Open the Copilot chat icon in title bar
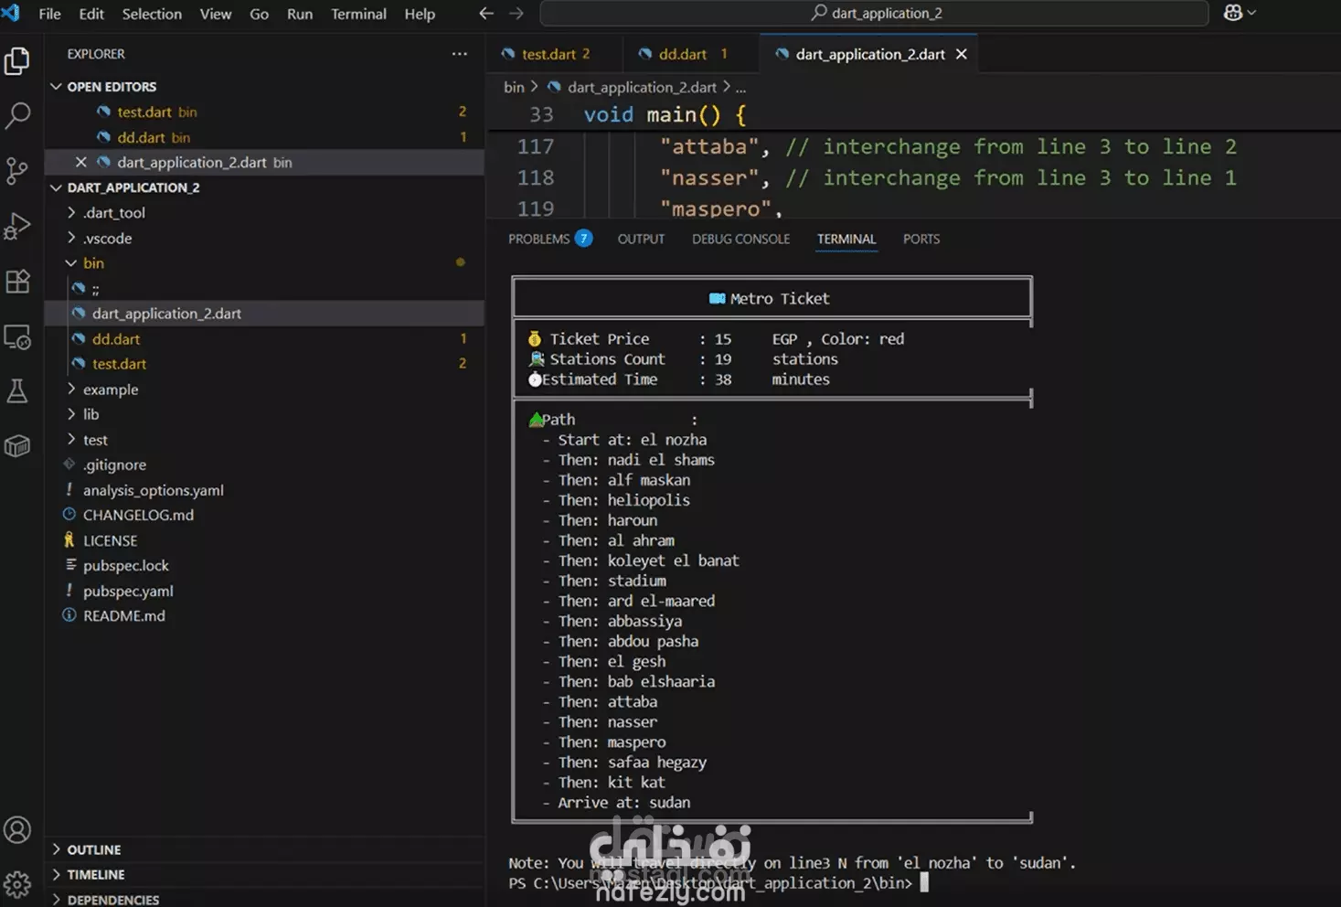This screenshot has height=907, width=1341. pyautogui.click(x=1233, y=13)
